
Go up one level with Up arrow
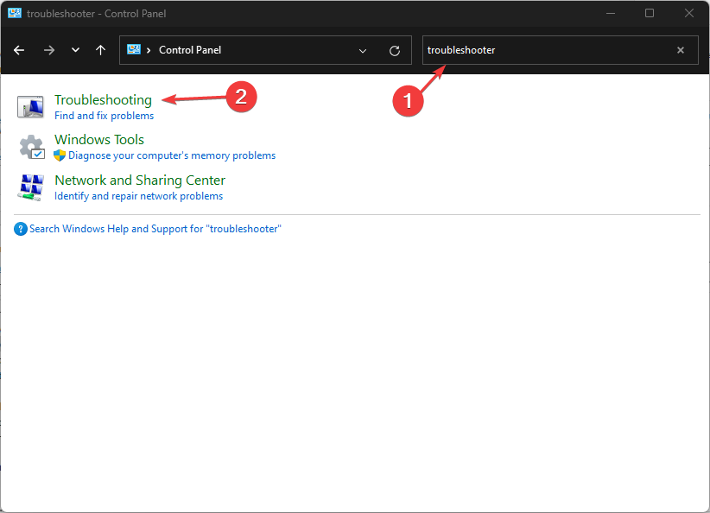click(100, 50)
